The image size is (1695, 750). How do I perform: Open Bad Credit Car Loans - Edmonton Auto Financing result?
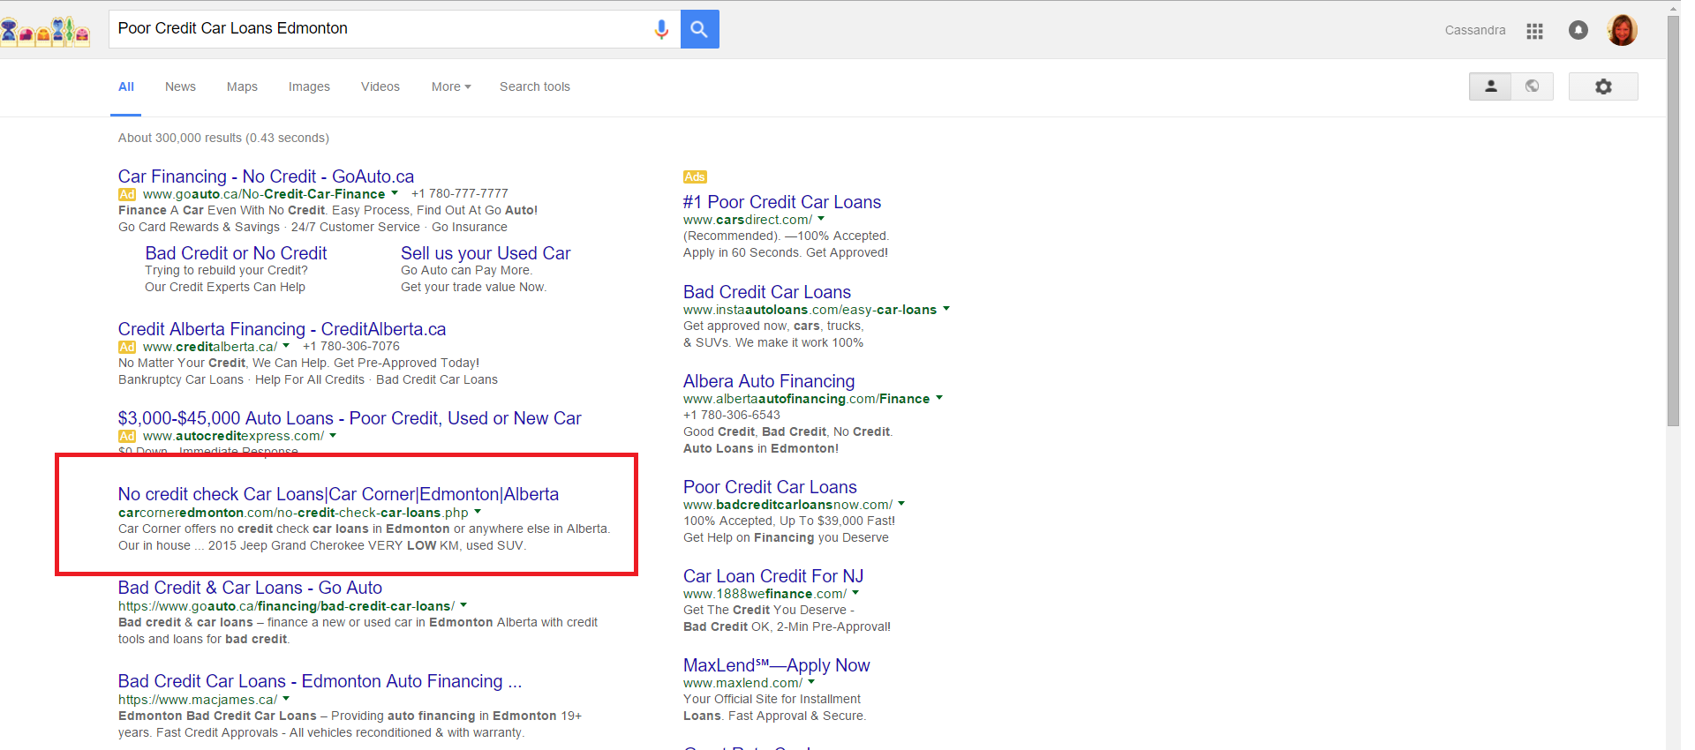pos(320,681)
